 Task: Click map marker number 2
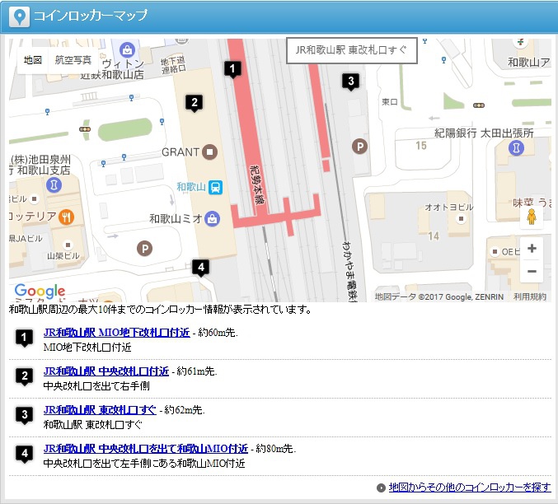click(x=195, y=103)
